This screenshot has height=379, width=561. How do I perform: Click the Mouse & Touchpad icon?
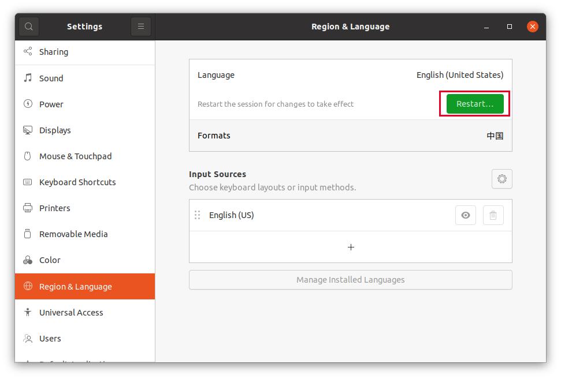(27, 156)
